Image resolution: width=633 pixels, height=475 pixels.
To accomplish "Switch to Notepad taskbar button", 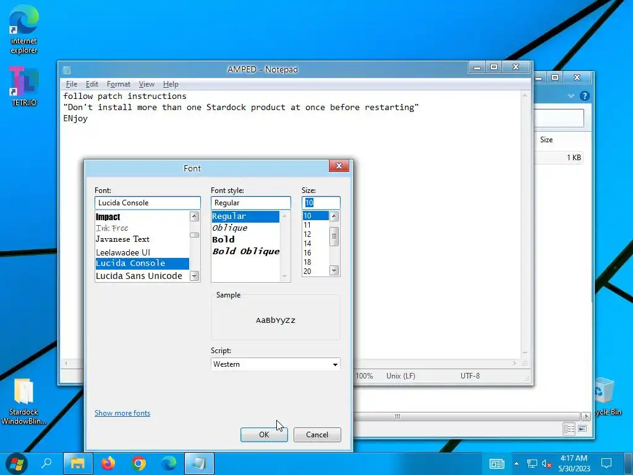I will [x=199, y=463].
